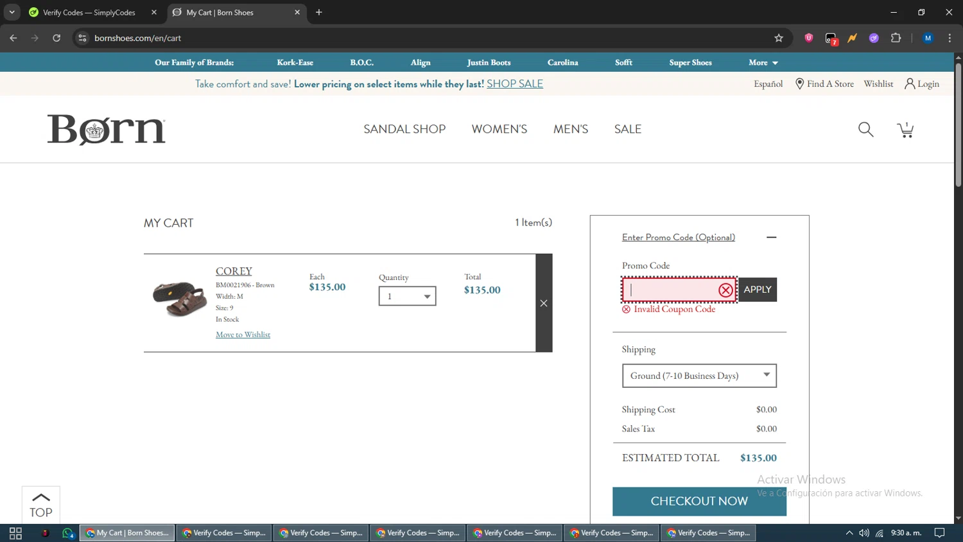Open the tab search dropdown arrow
The height and width of the screenshot is (542, 963).
(12, 12)
